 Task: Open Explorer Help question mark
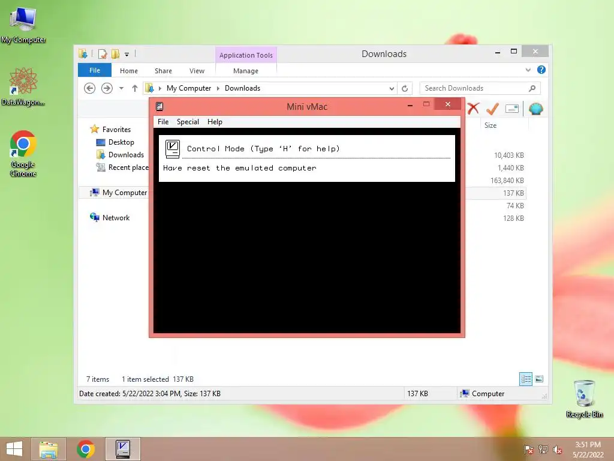541,70
